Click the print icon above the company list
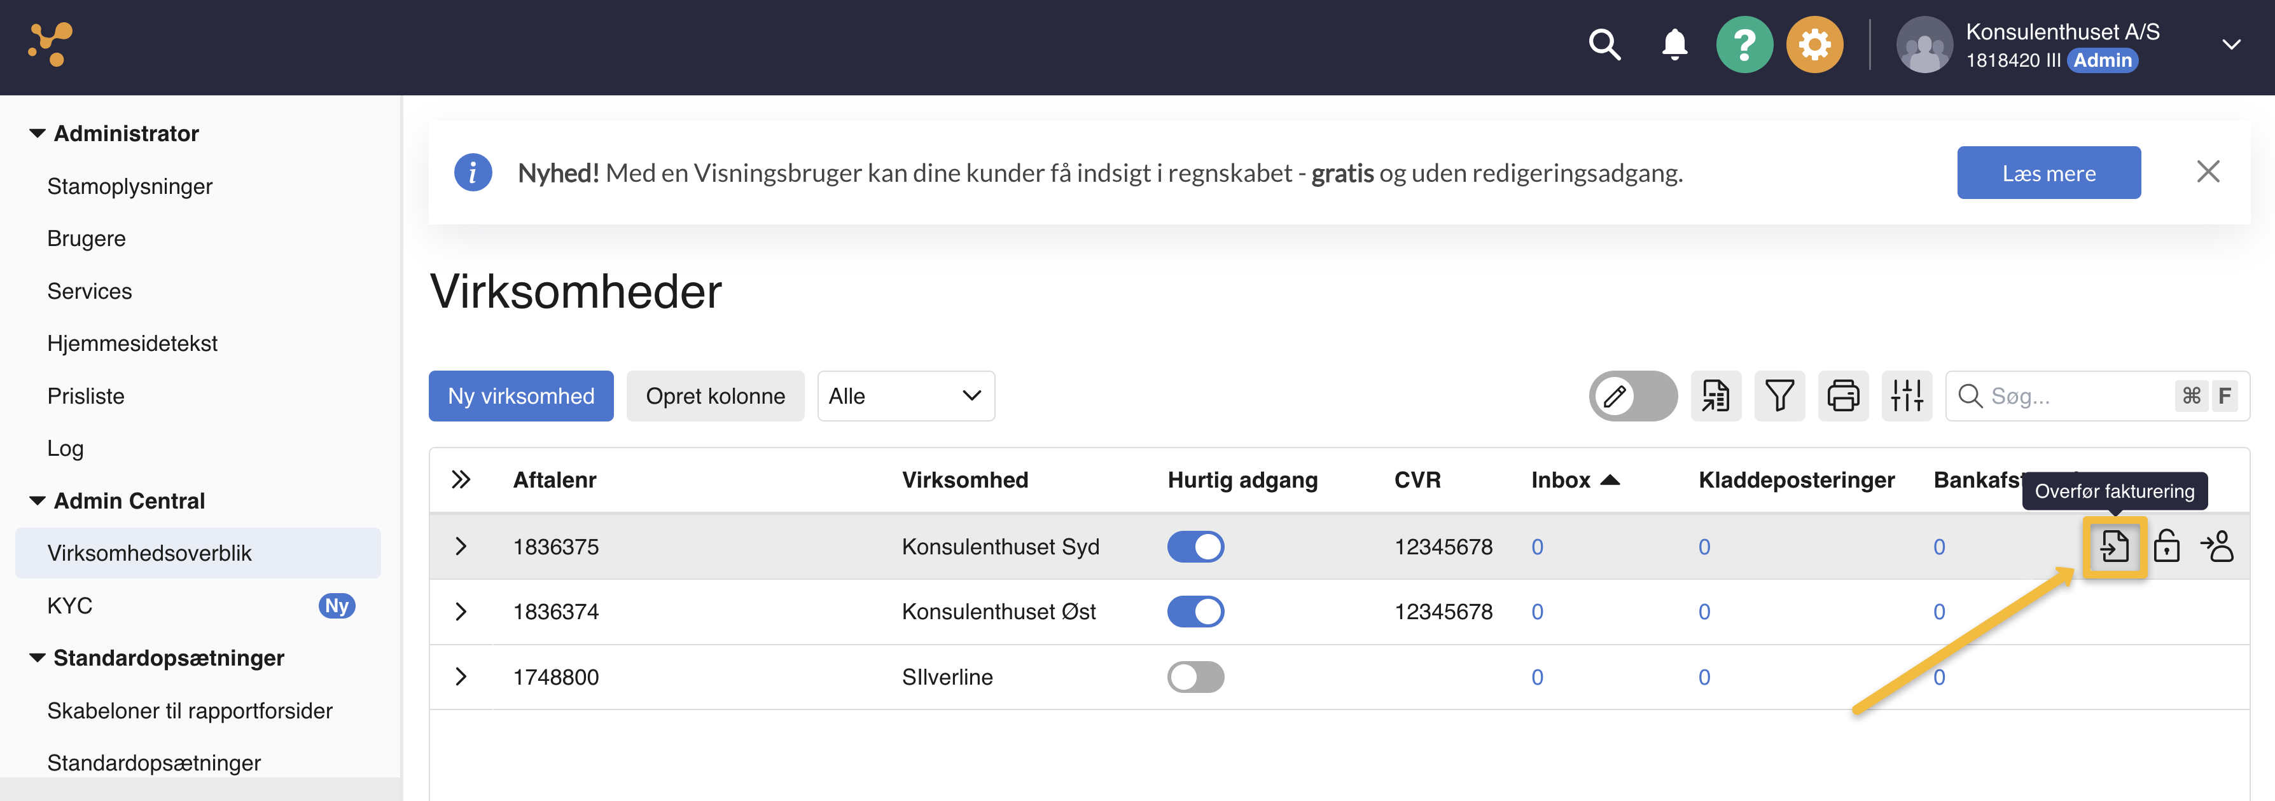Image resolution: width=2275 pixels, height=801 pixels. pos(1843,396)
